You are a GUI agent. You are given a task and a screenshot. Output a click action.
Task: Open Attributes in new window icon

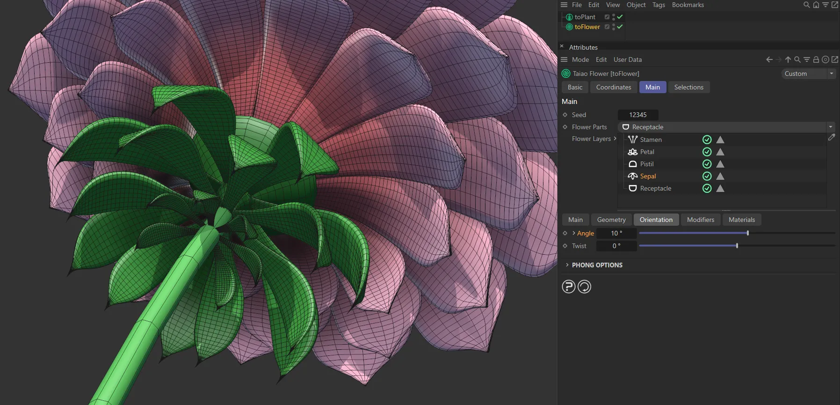click(x=835, y=59)
